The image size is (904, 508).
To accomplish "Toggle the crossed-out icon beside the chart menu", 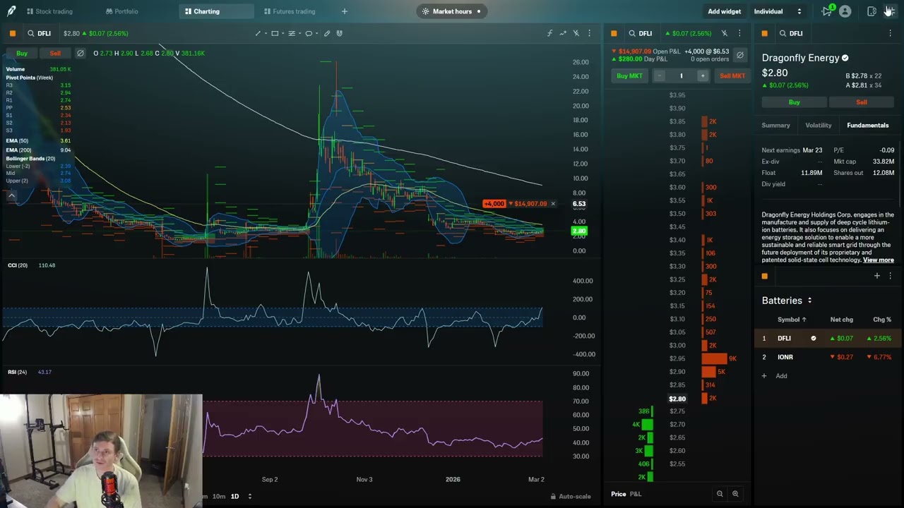I will pos(576,33).
